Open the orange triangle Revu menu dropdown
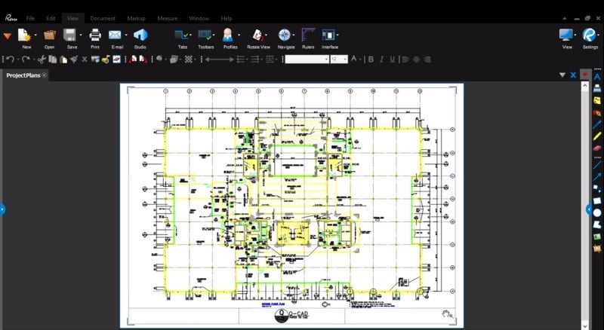604x330 pixels. click(8, 36)
